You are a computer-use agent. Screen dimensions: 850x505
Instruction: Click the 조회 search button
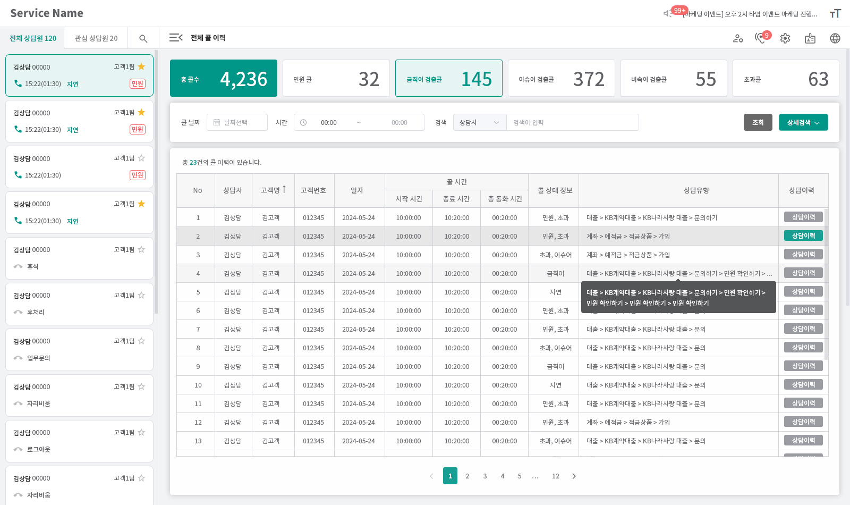[758, 122]
